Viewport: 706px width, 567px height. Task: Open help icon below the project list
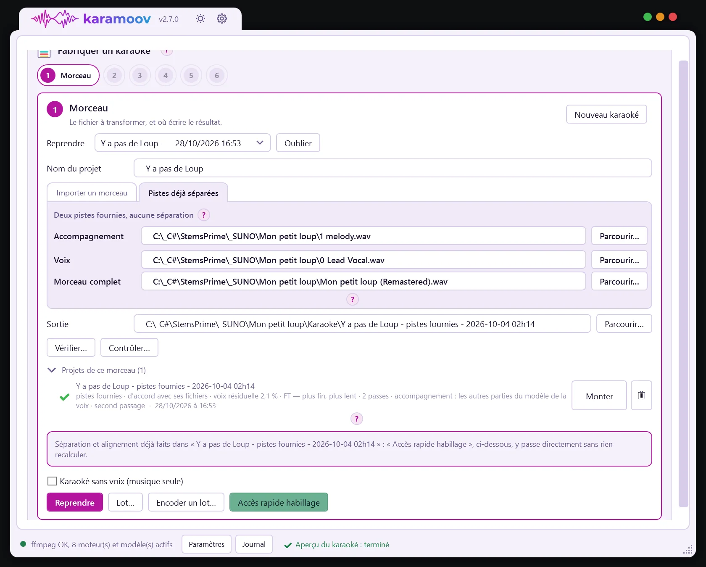(356, 419)
